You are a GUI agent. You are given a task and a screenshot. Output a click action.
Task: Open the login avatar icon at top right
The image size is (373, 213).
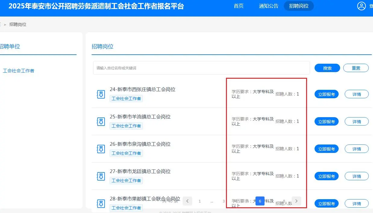click(361, 6)
